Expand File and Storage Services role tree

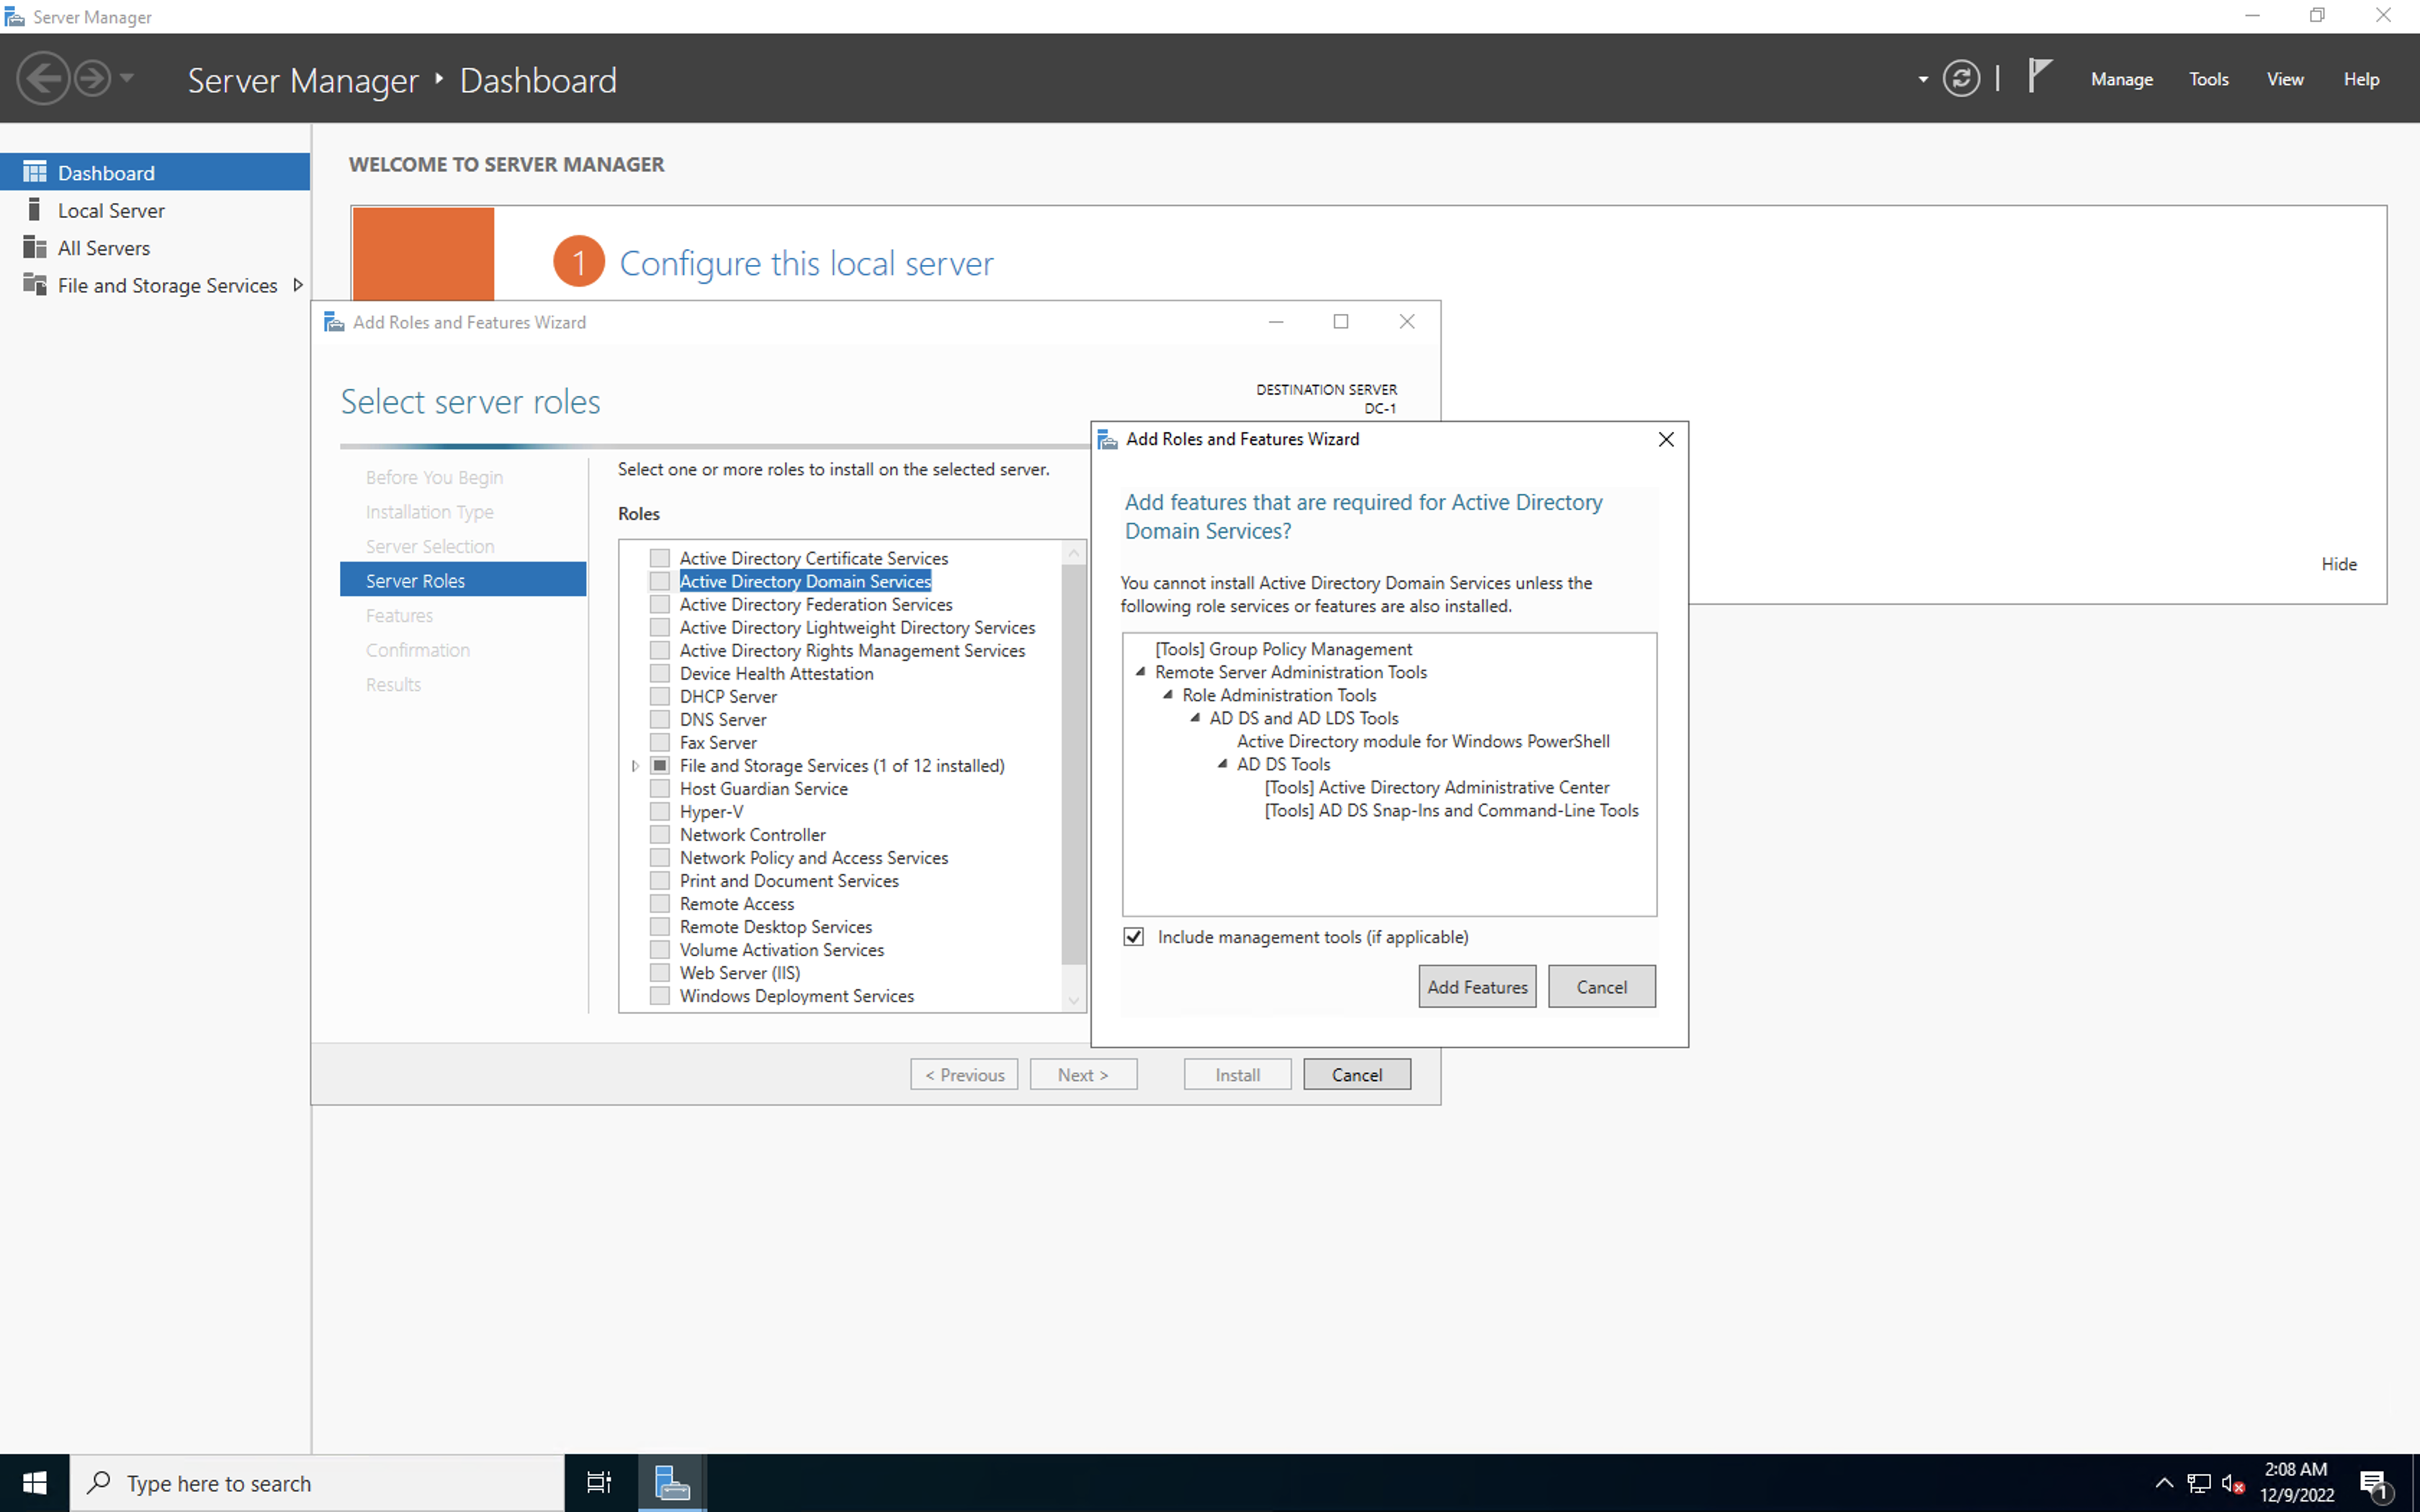pos(635,766)
